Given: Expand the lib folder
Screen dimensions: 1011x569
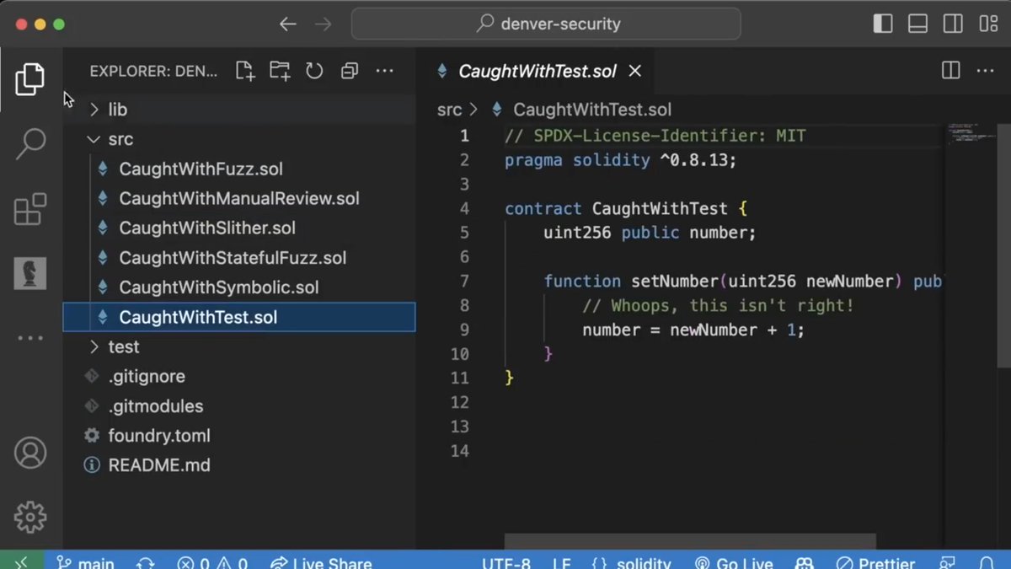Looking at the screenshot, I should 239,110.
